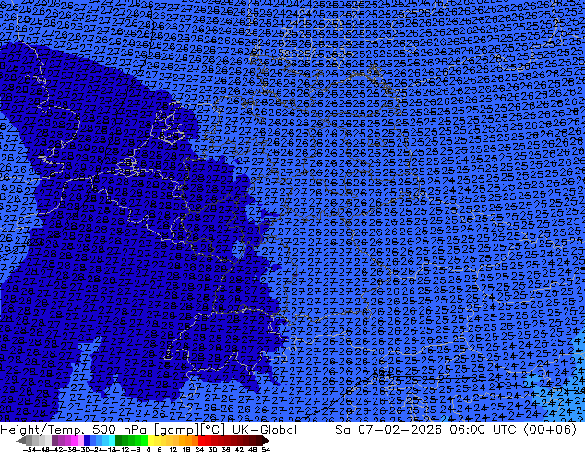Screen dimensions: 585x452
Task: Click the gray left arrow end of legend
Action: (x=21, y=440)
